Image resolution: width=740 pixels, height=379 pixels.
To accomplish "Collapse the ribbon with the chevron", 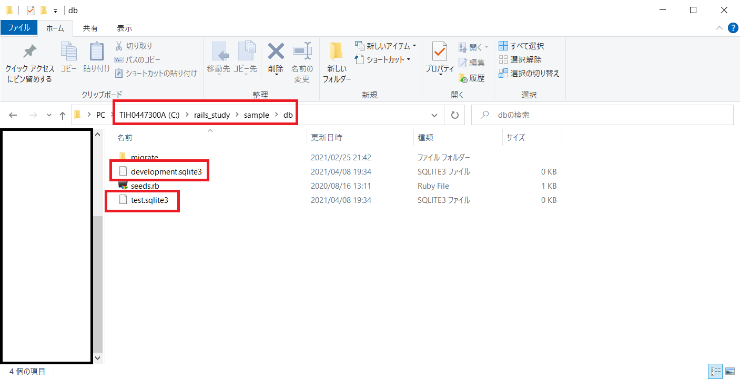I will pyautogui.click(x=719, y=28).
